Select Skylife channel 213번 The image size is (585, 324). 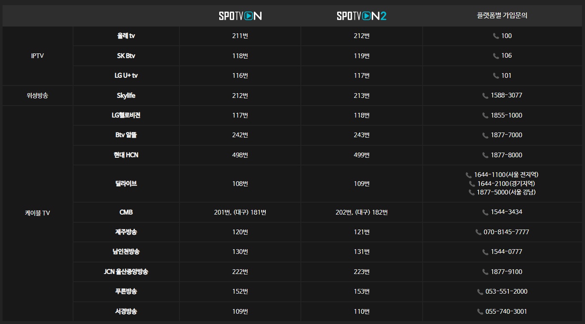coord(362,96)
